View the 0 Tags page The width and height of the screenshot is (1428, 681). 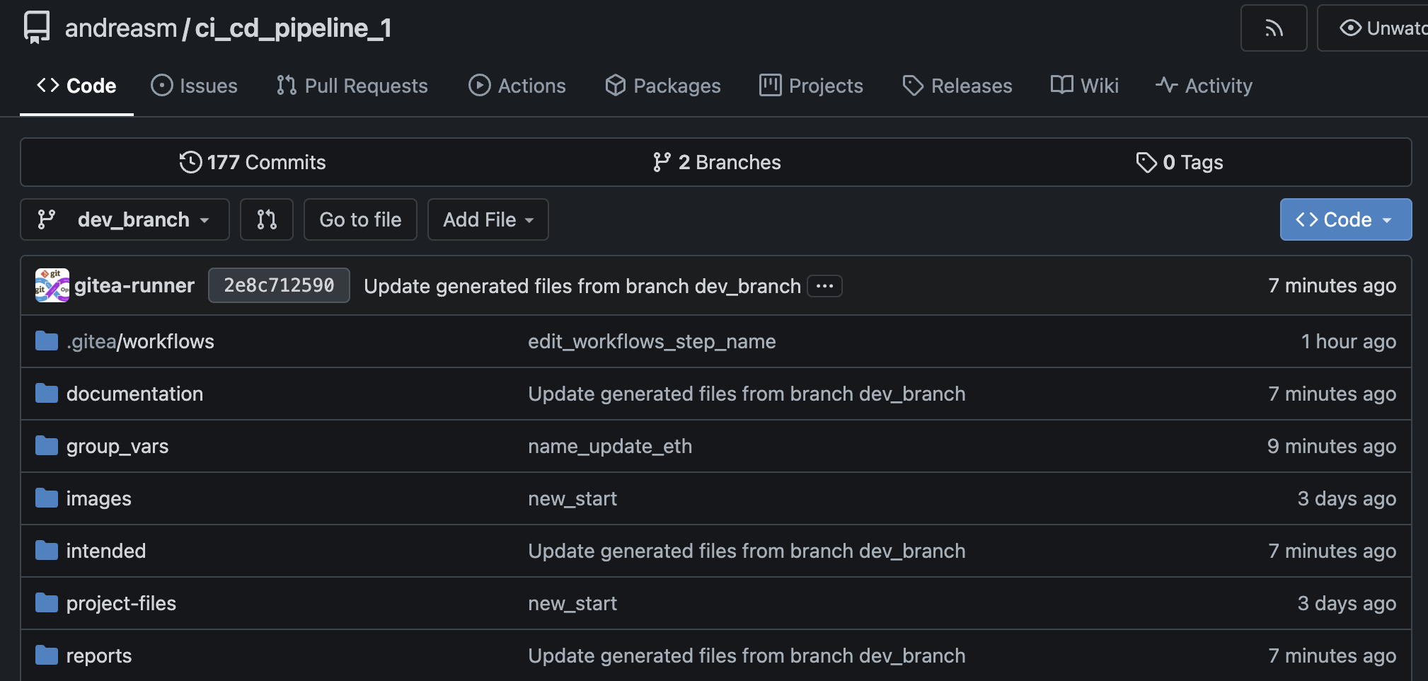pyautogui.click(x=1180, y=162)
